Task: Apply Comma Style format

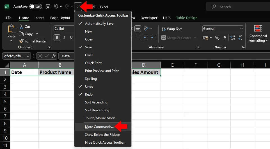Action: point(225,38)
